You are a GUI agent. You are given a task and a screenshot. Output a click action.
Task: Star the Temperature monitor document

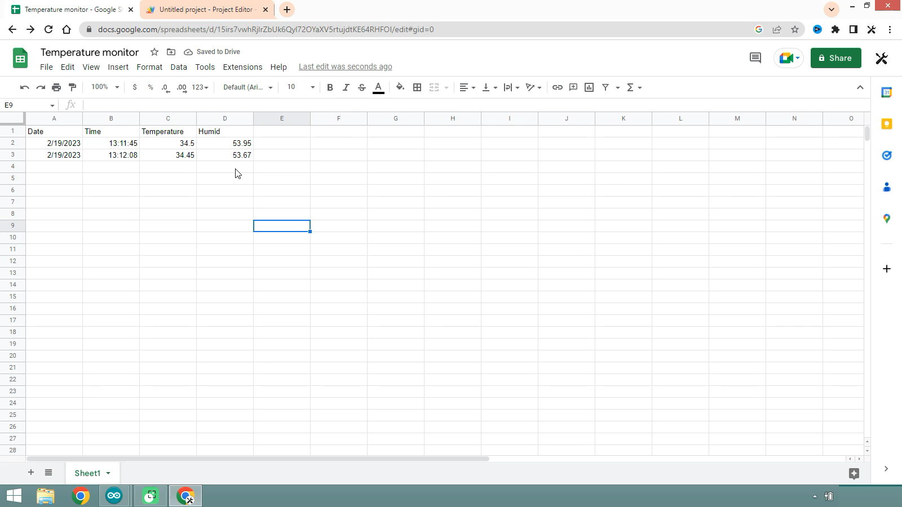coord(154,52)
